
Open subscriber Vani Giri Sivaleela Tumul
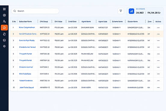tap(28, 34)
